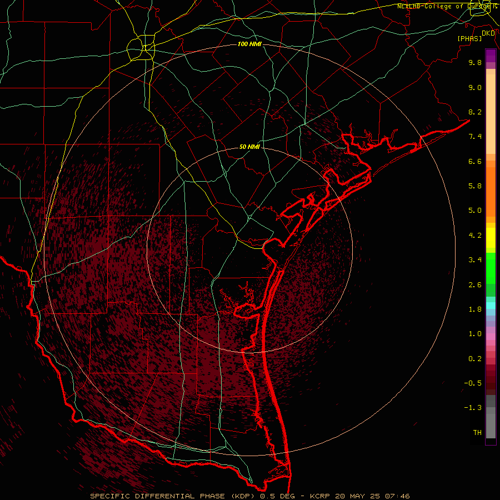This screenshot has height=500, width=500.
Task: Click the 50 NMI range ring label
Action: pyautogui.click(x=249, y=147)
